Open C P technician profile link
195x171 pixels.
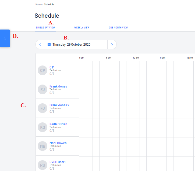point(52,67)
